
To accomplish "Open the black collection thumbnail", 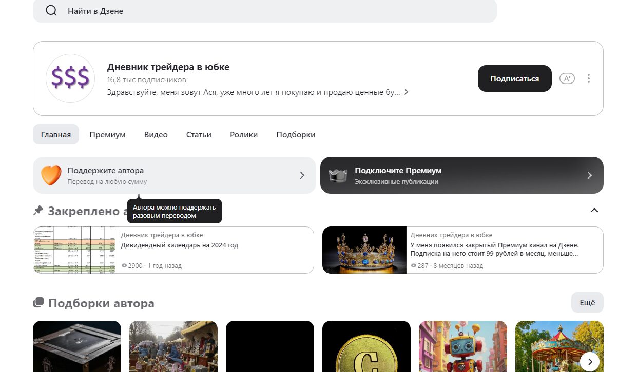I will click(x=270, y=346).
